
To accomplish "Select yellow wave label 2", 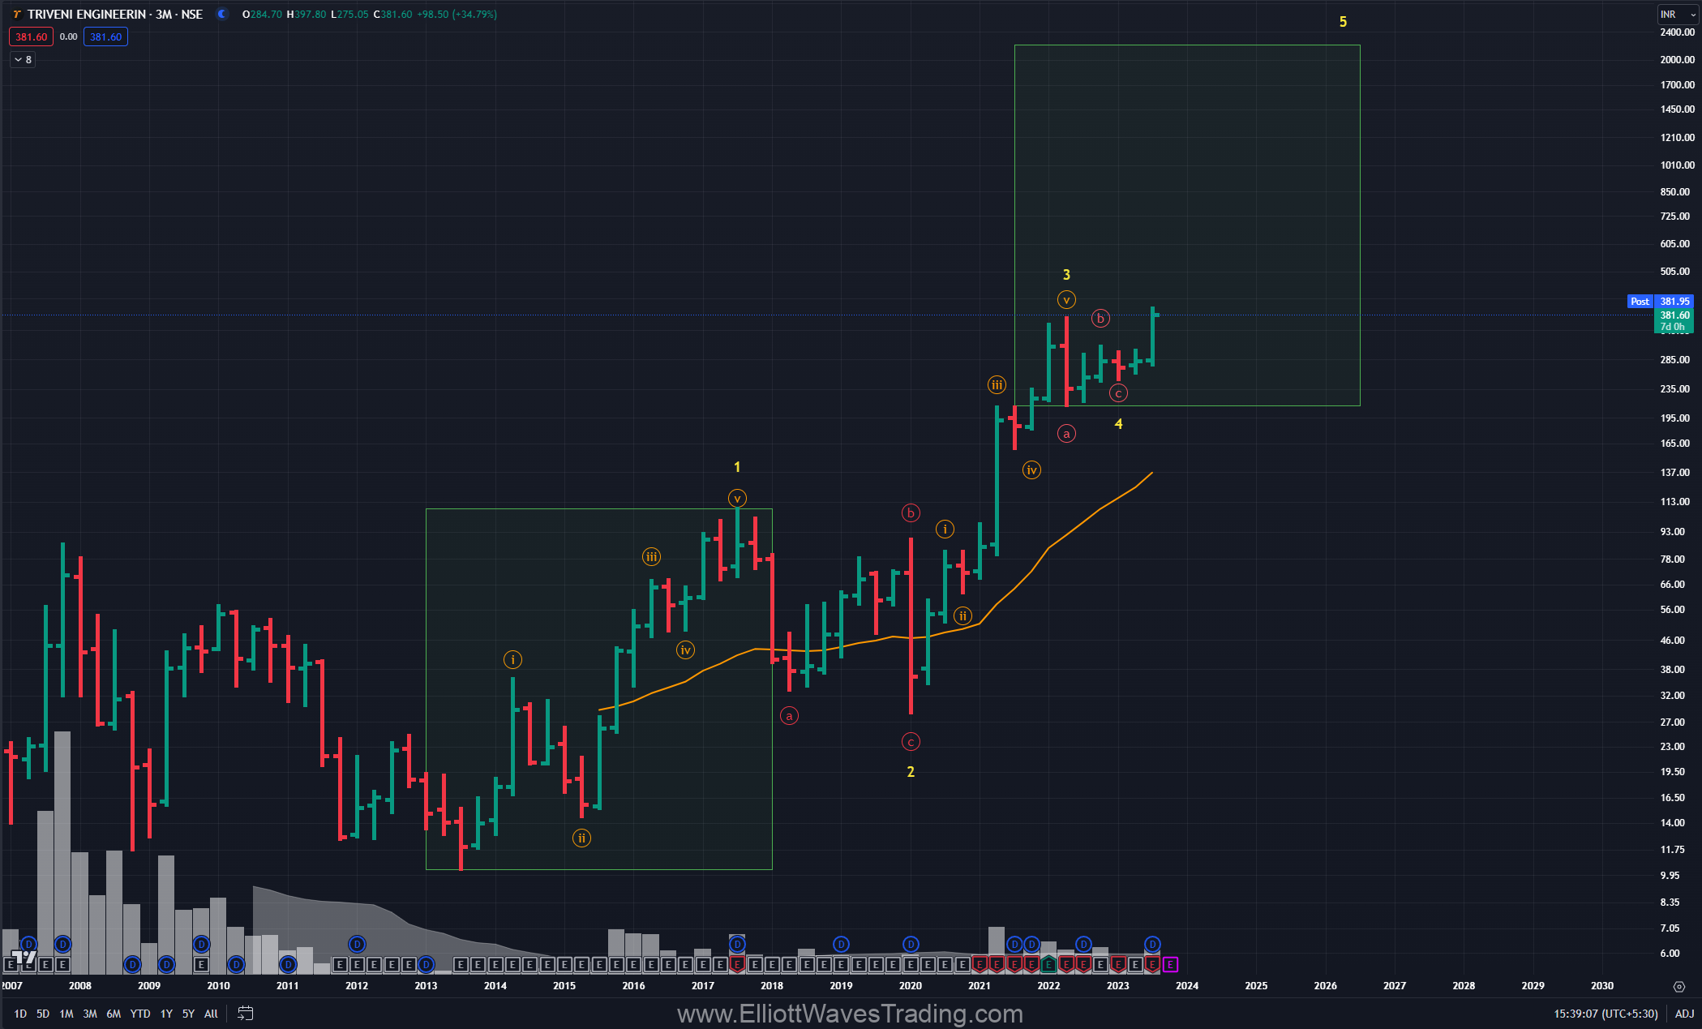I will pyautogui.click(x=911, y=772).
